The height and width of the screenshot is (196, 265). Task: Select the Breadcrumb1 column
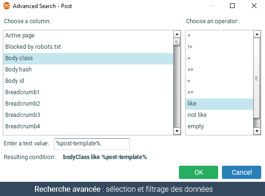pyautogui.click(x=88, y=92)
